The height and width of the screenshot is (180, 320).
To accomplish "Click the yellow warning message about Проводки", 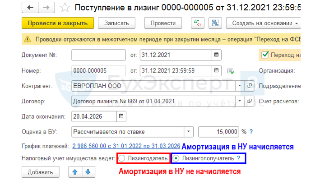I will [x=161, y=39].
